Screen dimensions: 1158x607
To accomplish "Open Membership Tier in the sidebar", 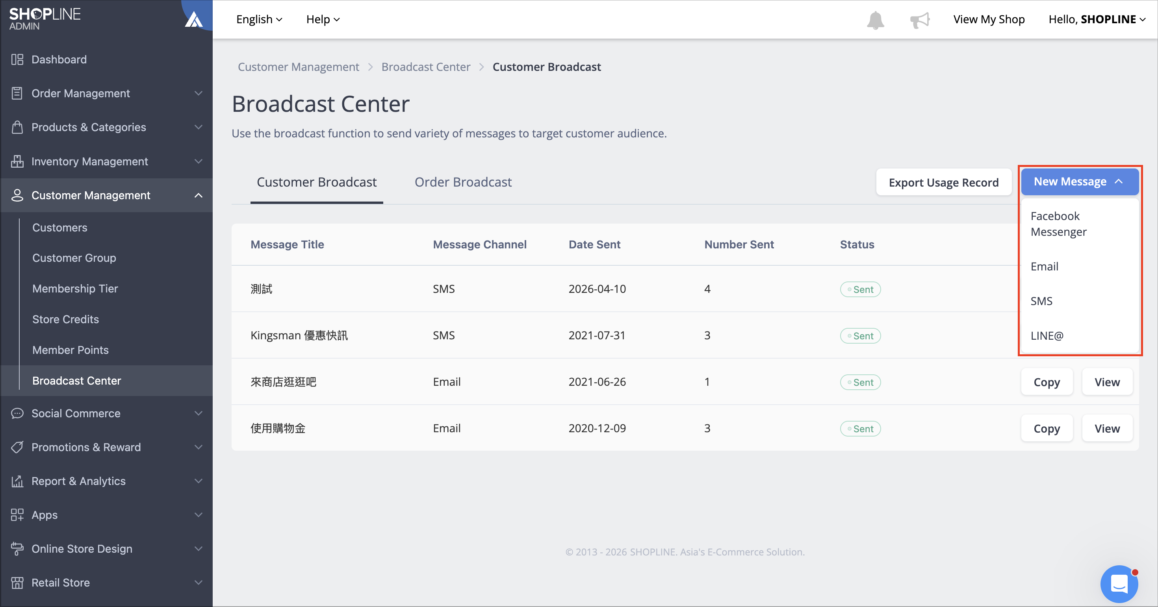I will 75,289.
